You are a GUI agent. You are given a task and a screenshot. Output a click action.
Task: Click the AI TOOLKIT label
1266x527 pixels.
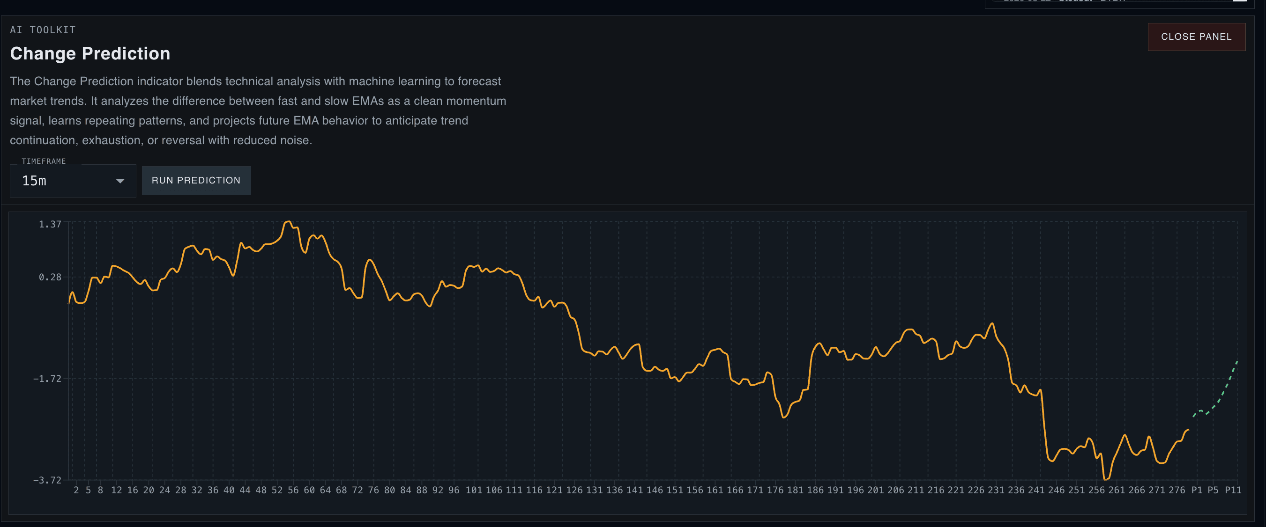coord(43,29)
